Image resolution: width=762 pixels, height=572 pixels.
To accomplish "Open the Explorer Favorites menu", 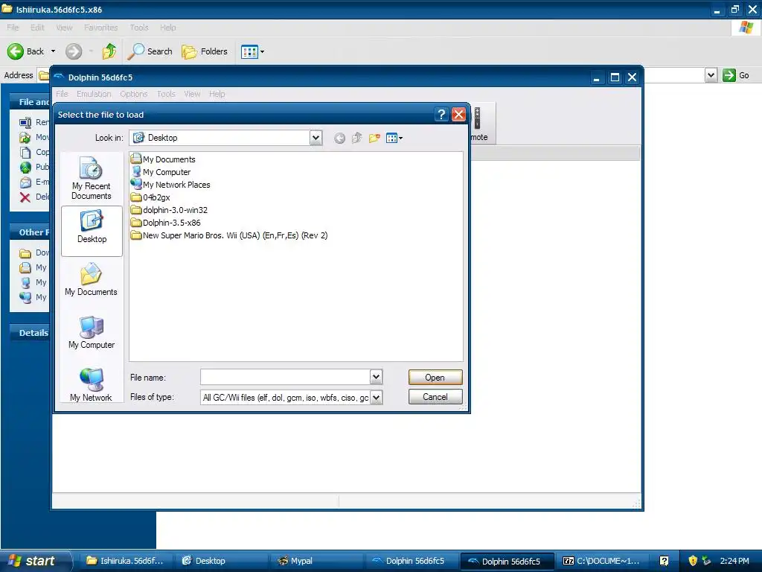I will 100,28.
